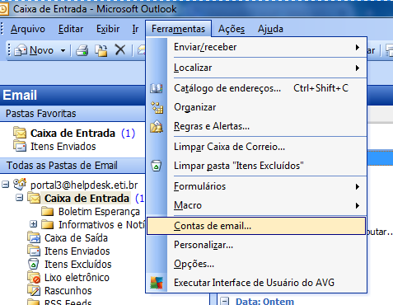Select Organizar from Ferramentas menu
The height and width of the screenshot is (305, 393).
pyautogui.click(x=256, y=107)
